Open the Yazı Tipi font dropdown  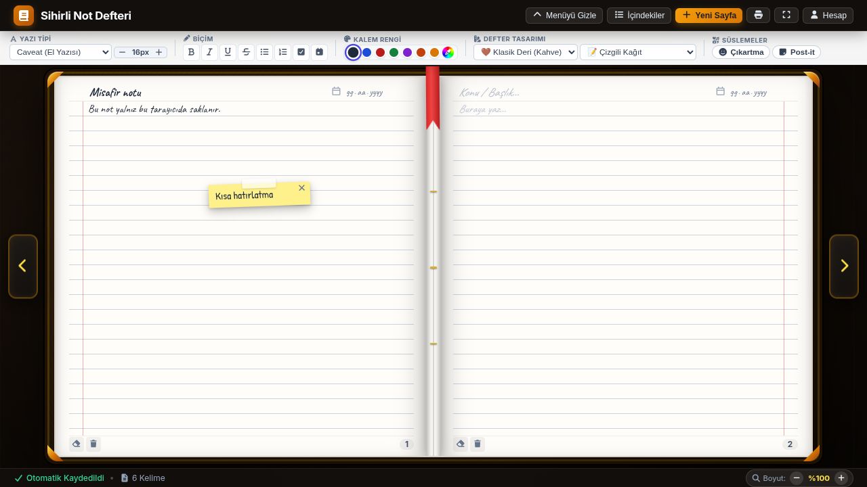pyautogui.click(x=60, y=52)
